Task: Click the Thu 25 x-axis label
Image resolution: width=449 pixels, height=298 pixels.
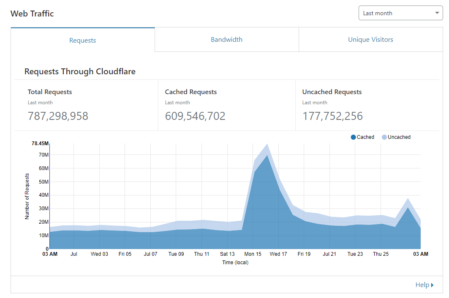Action: (x=381, y=254)
